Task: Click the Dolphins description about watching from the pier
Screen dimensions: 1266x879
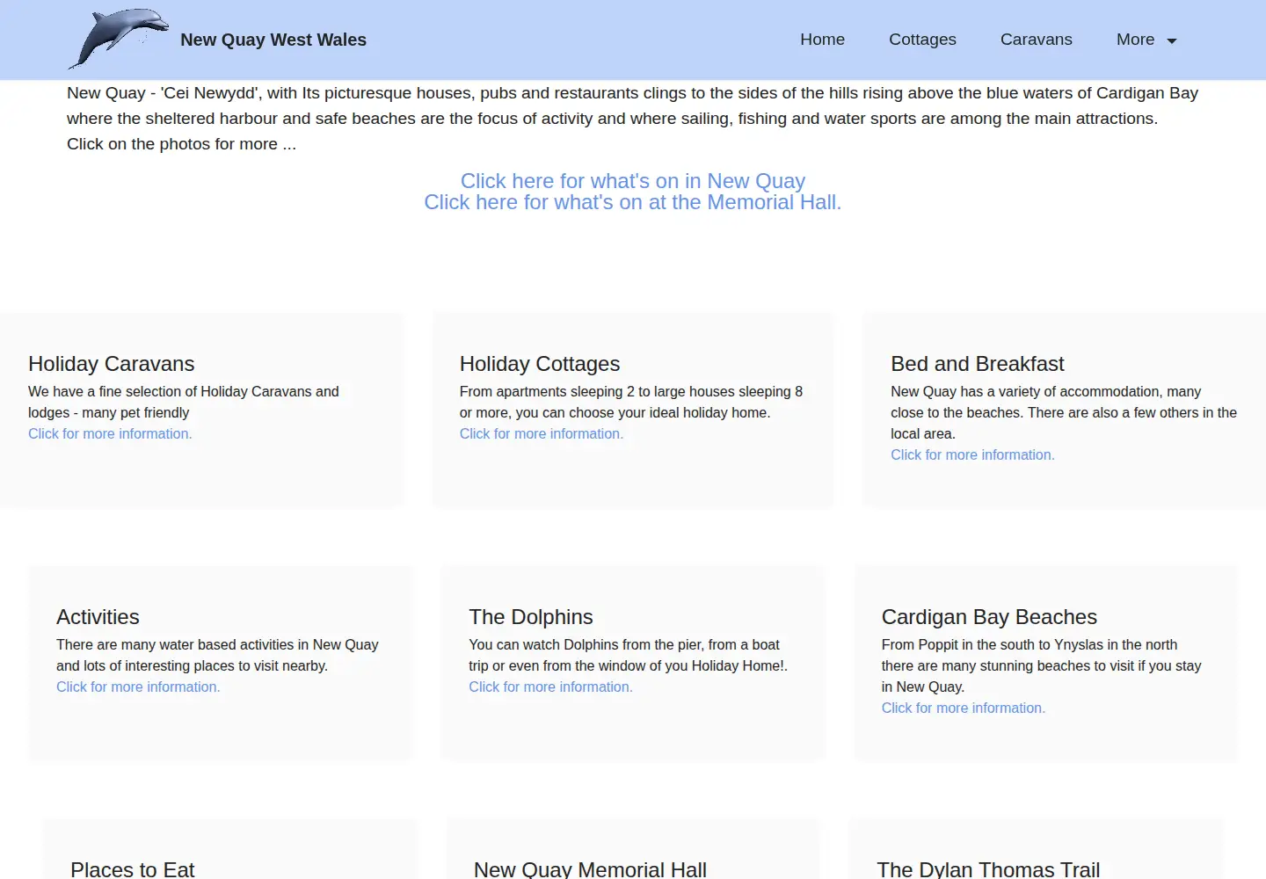Action: 629,655
